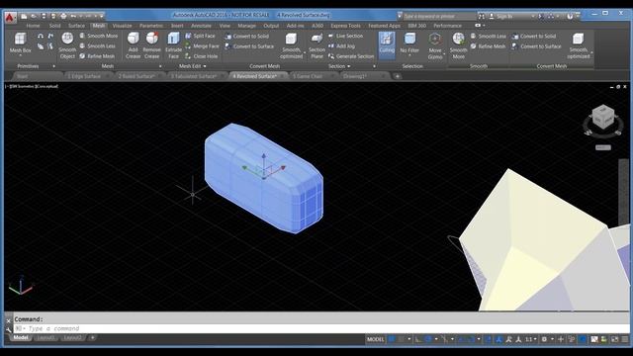Click the Undo arrow in Quick Access toolbar
The height and width of the screenshot is (356, 633).
coord(73,16)
